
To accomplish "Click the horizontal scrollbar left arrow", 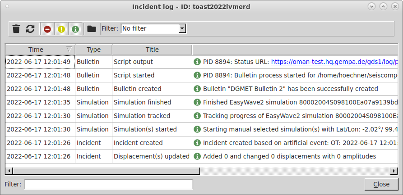I will [x=9, y=171].
